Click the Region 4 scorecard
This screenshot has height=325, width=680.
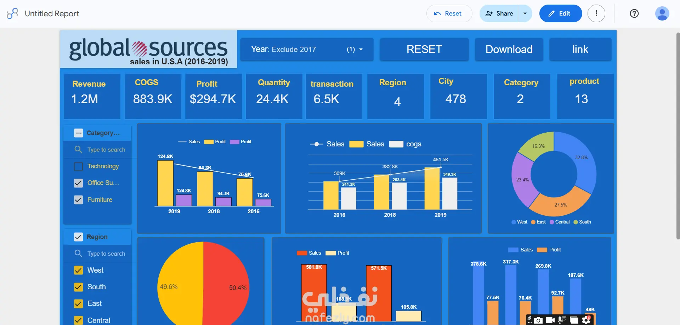(x=395, y=96)
